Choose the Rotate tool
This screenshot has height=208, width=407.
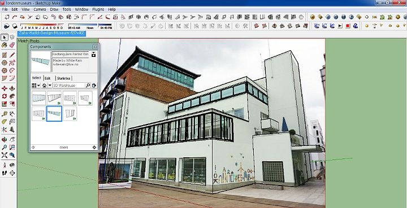tap(5, 96)
